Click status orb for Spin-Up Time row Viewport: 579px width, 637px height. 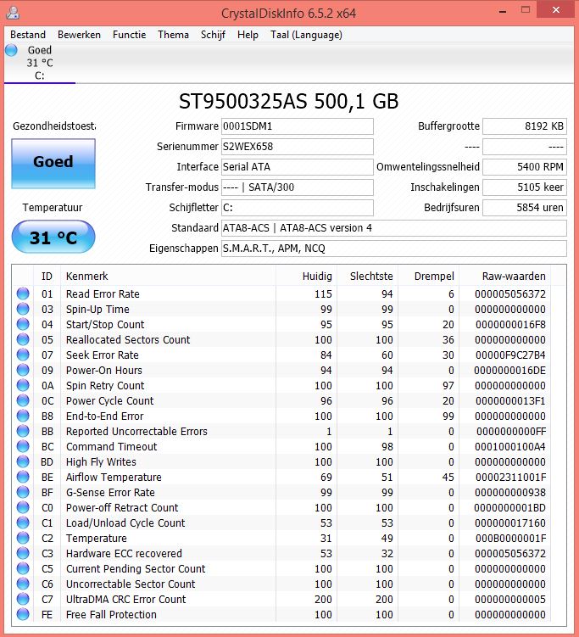pyautogui.click(x=23, y=309)
